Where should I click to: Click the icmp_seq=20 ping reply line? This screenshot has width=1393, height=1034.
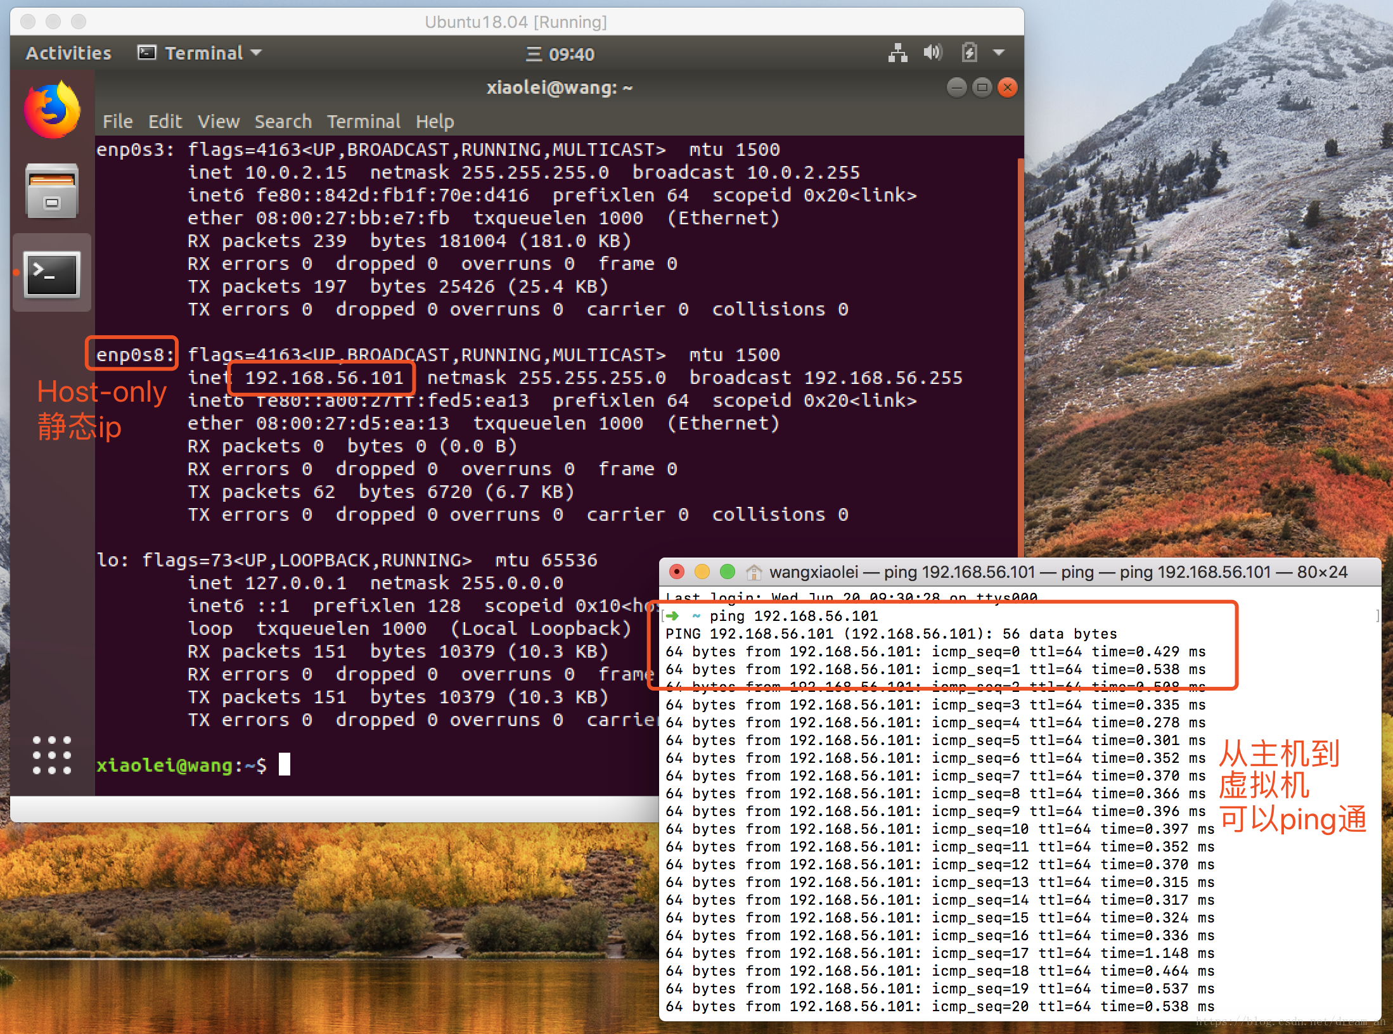[x=940, y=1006]
